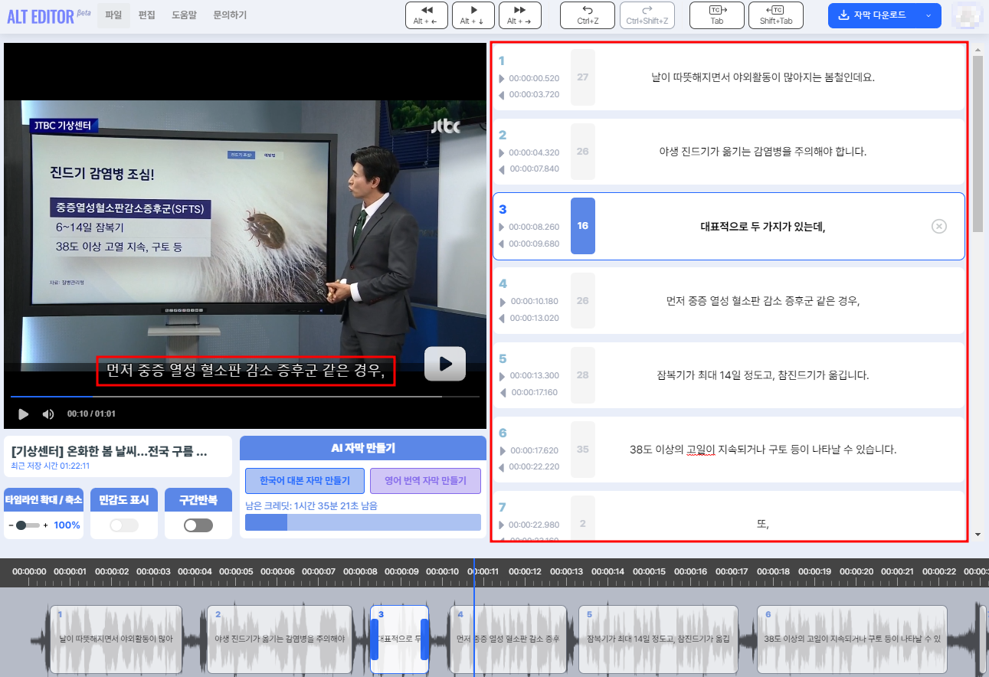Image resolution: width=989 pixels, height=677 pixels.
Task: Set end time arrow for subtitle 1 at 00:00:03.720
Action: (502, 95)
